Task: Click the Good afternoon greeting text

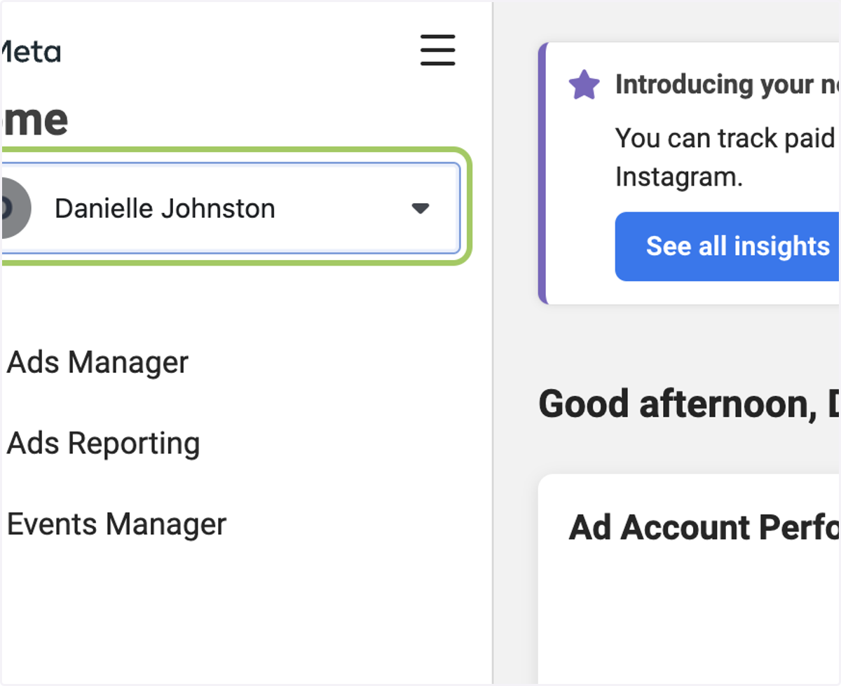Action: pos(690,404)
